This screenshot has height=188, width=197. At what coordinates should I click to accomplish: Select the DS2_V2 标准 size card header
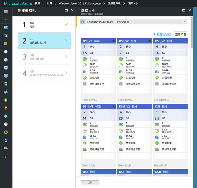pyautogui.click(x=134, y=41)
